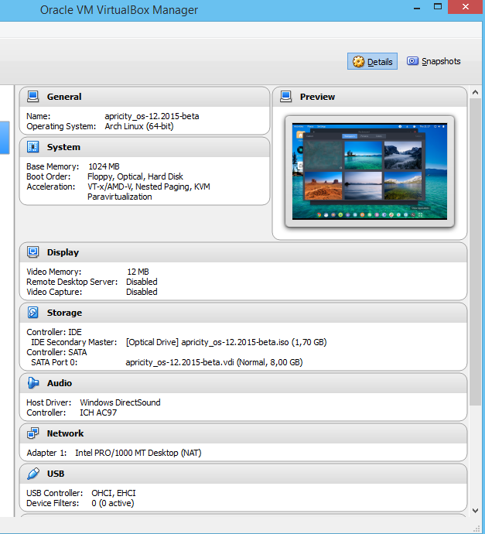This screenshot has height=534, width=485.
Task: Click the apricity vdi disk entry
Action: click(x=214, y=362)
